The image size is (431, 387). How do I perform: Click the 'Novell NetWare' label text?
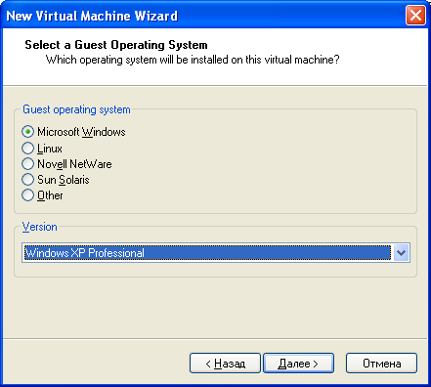[x=74, y=164]
